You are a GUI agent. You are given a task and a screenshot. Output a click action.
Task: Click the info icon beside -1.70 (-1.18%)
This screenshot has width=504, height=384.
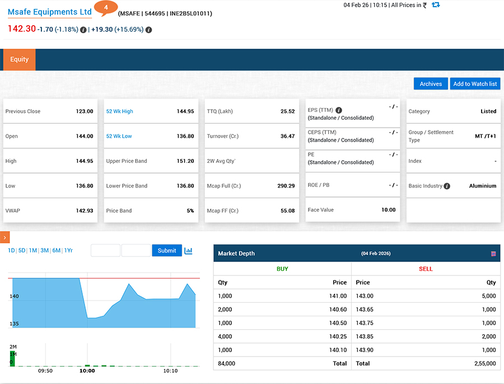pos(83,30)
